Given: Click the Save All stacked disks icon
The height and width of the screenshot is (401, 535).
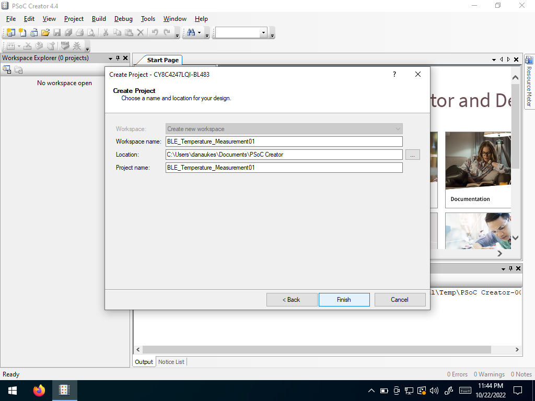Looking at the screenshot, I should (x=68, y=32).
